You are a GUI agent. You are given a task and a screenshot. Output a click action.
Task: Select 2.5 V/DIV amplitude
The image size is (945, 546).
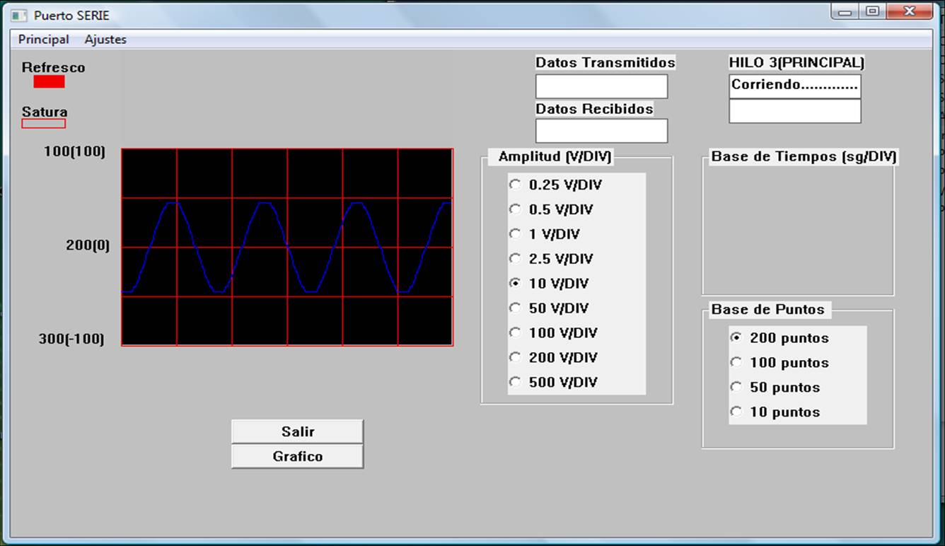coord(552,259)
